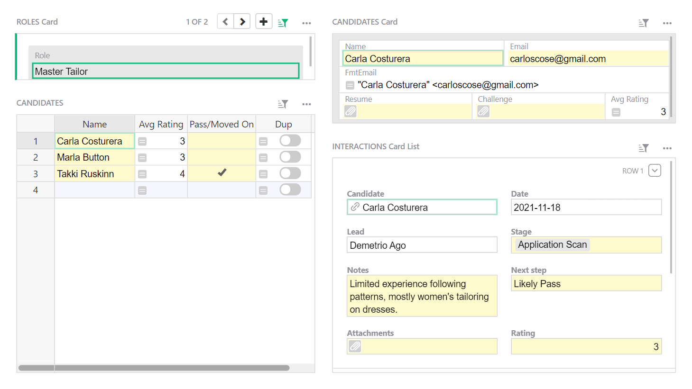Click the Pass/Moved On column header

click(221, 124)
